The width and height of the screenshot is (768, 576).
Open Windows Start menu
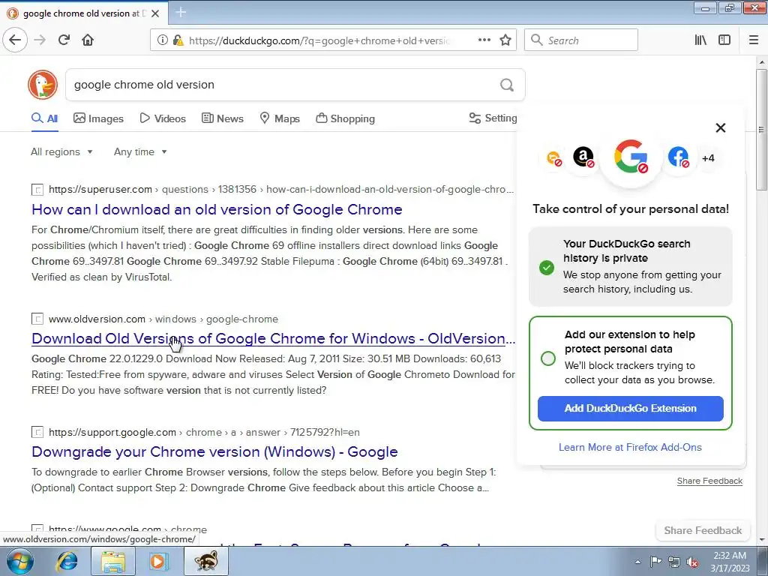[19, 561]
